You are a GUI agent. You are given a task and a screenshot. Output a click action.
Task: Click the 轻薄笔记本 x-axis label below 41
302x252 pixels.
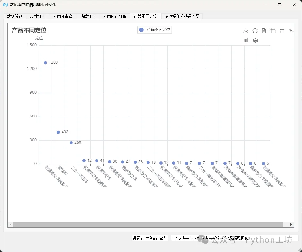104,173
